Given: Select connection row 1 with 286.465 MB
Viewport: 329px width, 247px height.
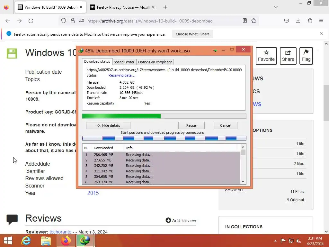Looking at the screenshot, I should pos(161,155).
